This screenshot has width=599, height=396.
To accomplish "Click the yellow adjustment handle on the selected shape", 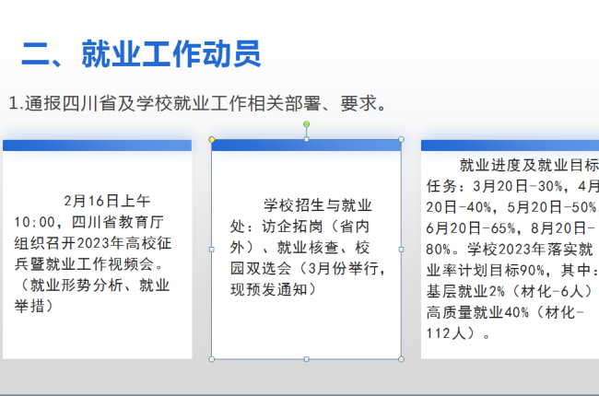I will 212,140.
